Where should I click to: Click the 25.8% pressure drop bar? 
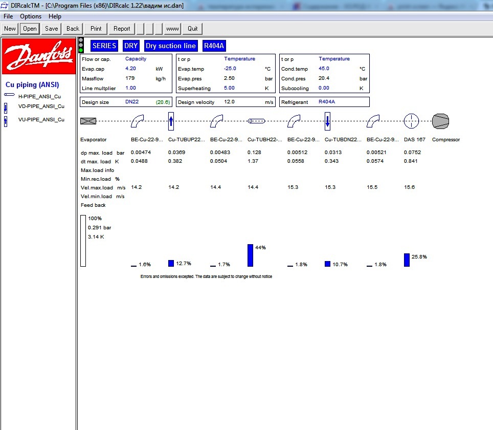407,260
